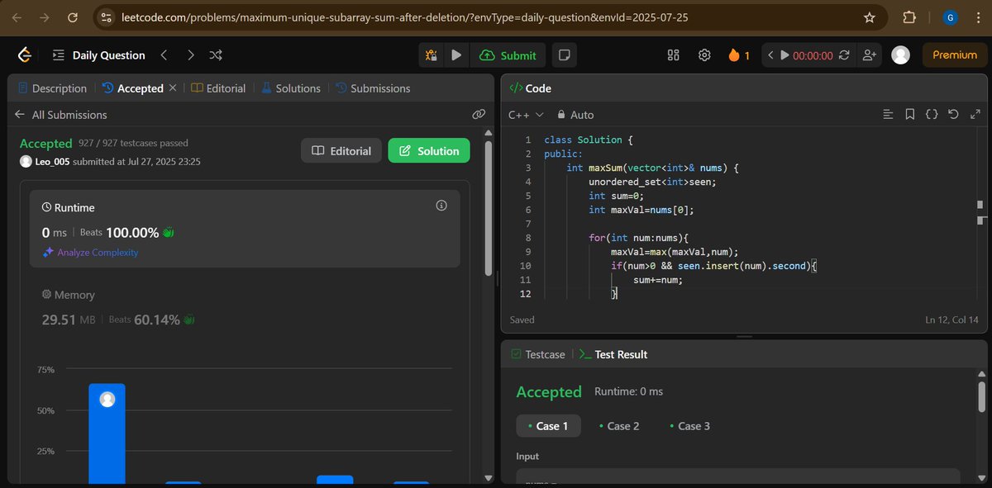Bookmark this page with the star icon
This screenshot has width=992, height=488.
[870, 17]
